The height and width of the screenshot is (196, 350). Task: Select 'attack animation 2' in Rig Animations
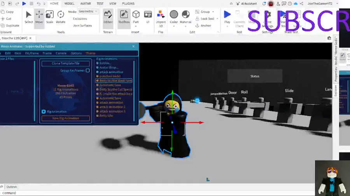[x=112, y=107]
